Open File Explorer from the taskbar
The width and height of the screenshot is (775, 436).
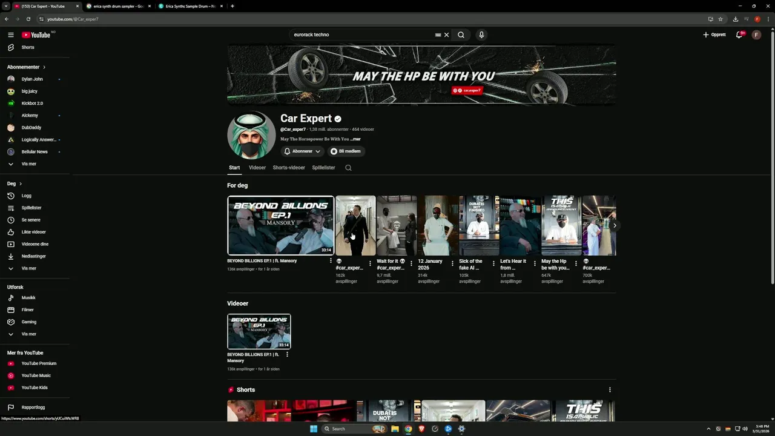point(395,429)
